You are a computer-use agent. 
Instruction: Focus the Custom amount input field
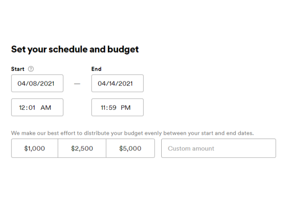click(218, 148)
